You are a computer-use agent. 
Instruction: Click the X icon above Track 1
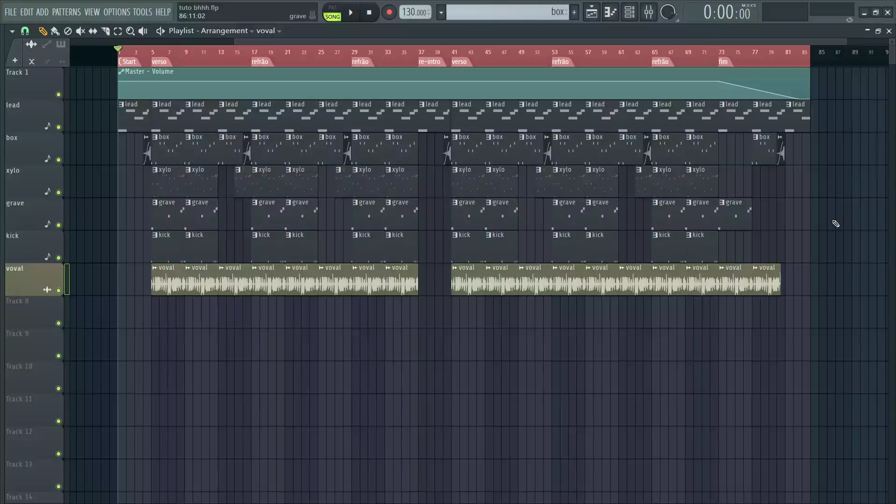[x=31, y=61]
